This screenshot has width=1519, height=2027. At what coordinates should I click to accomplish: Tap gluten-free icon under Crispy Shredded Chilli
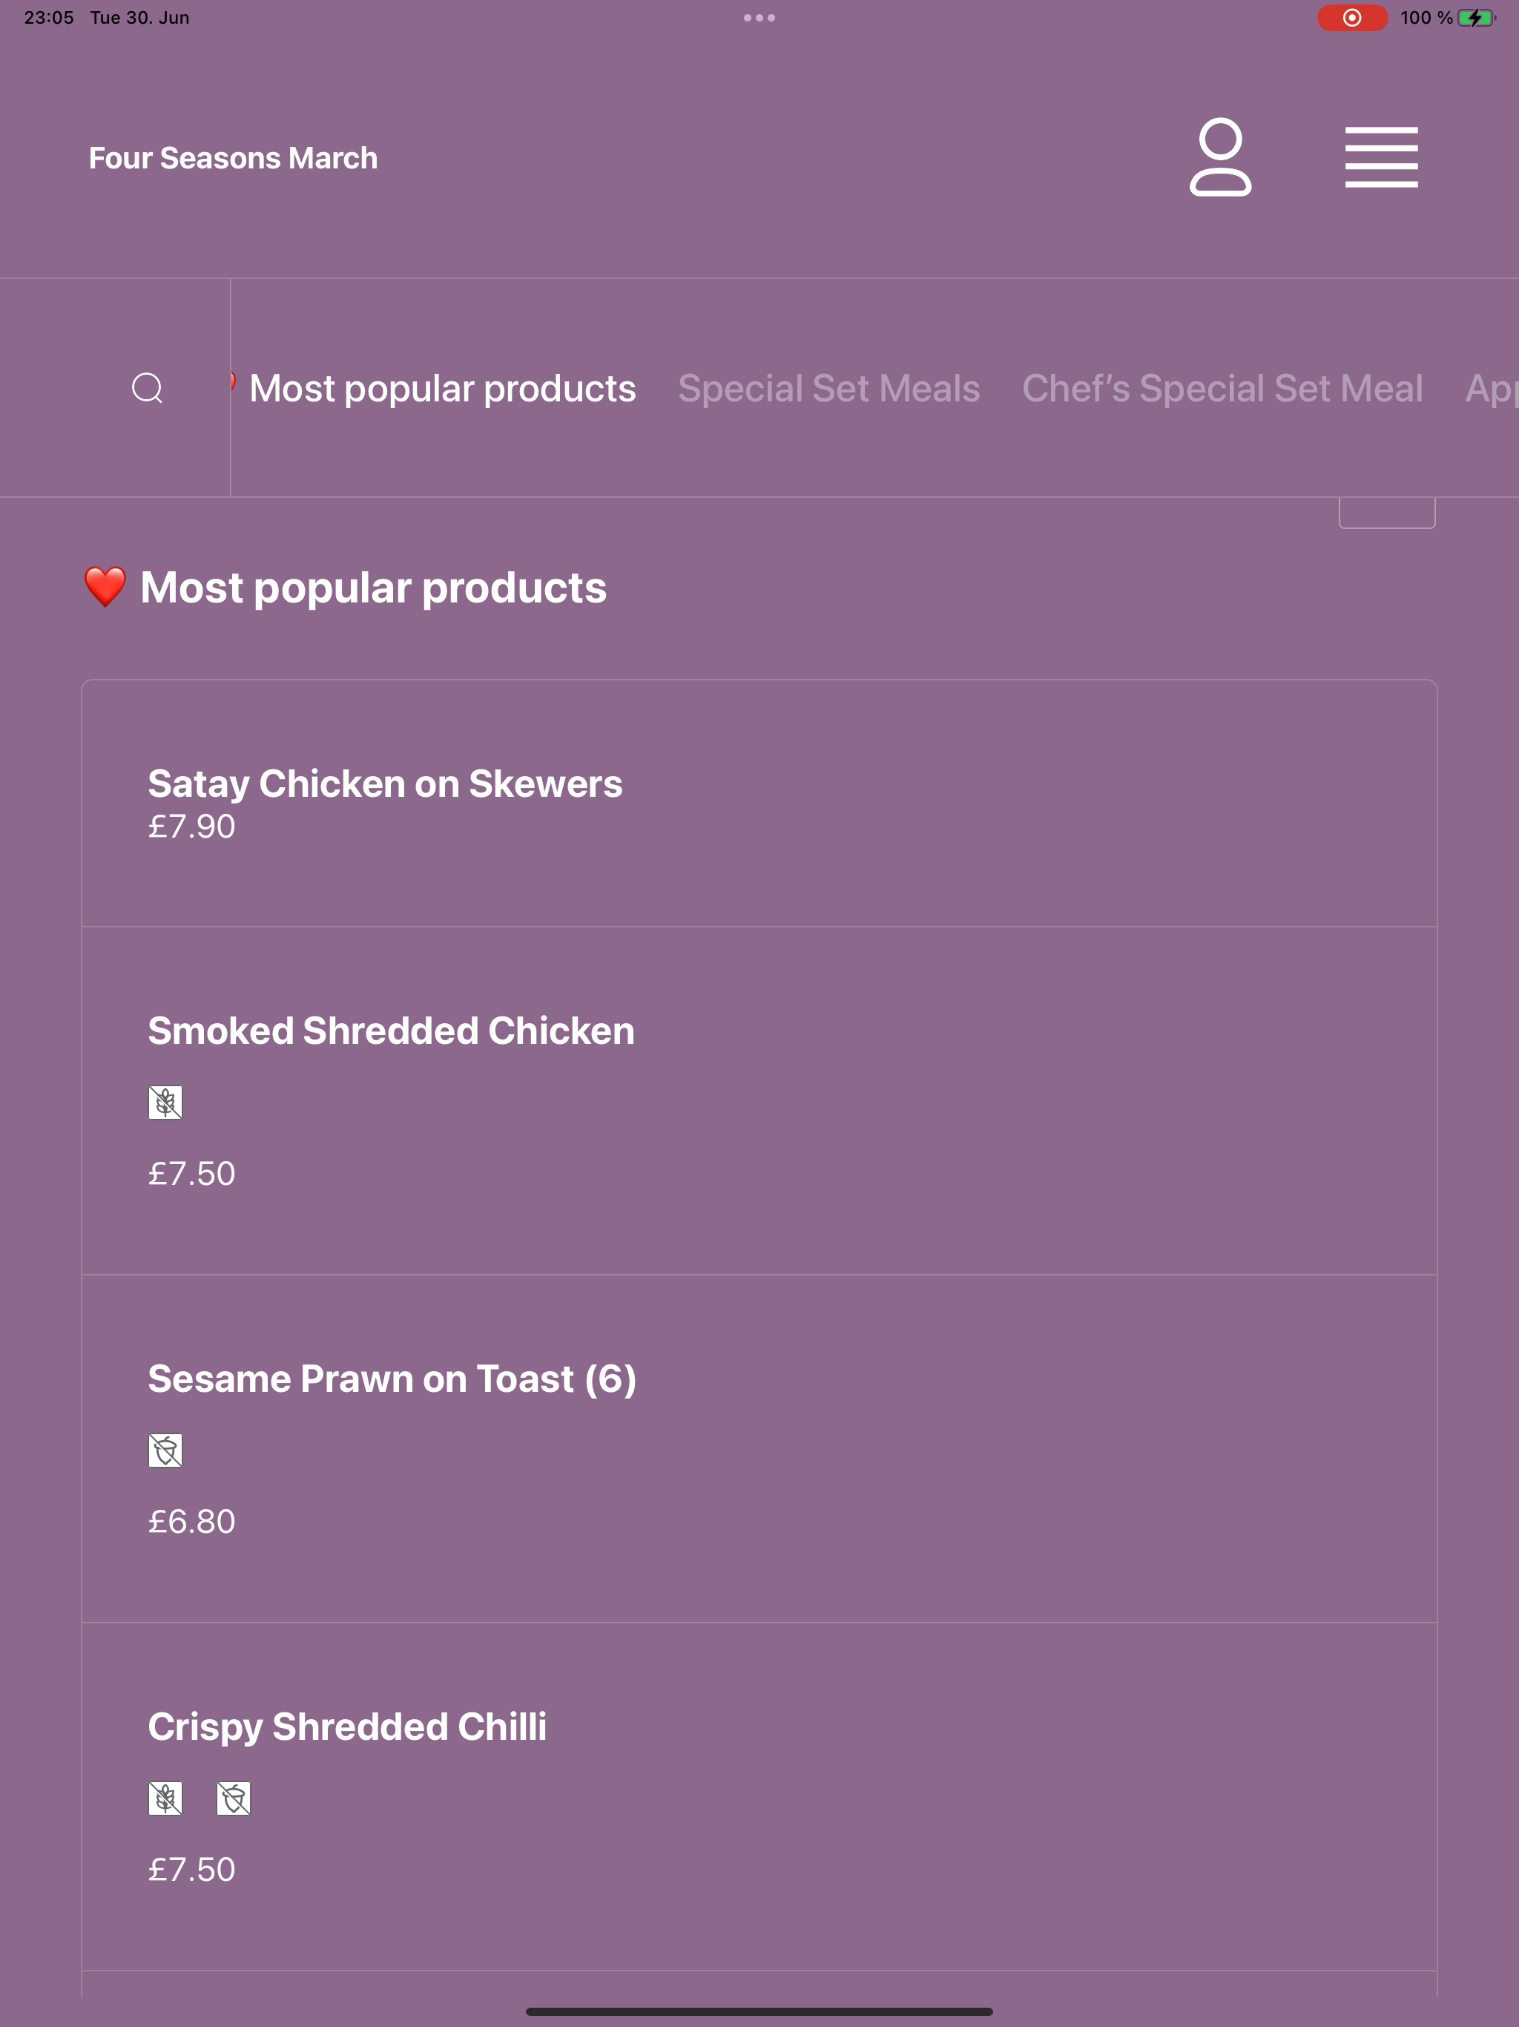click(x=165, y=1798)
